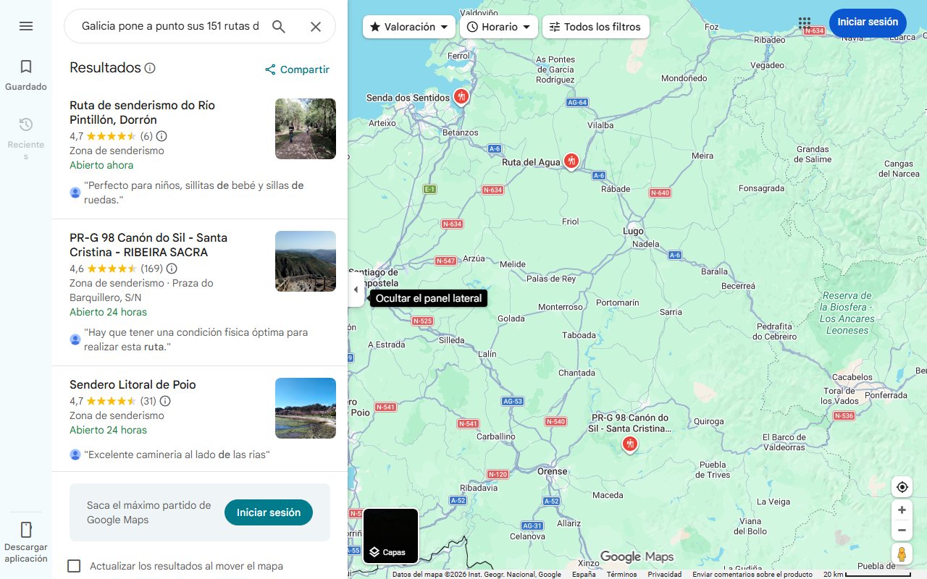Collapse the side panel
Image resolution: width=927 pixels, height=579 pixels.
point(356,289)
